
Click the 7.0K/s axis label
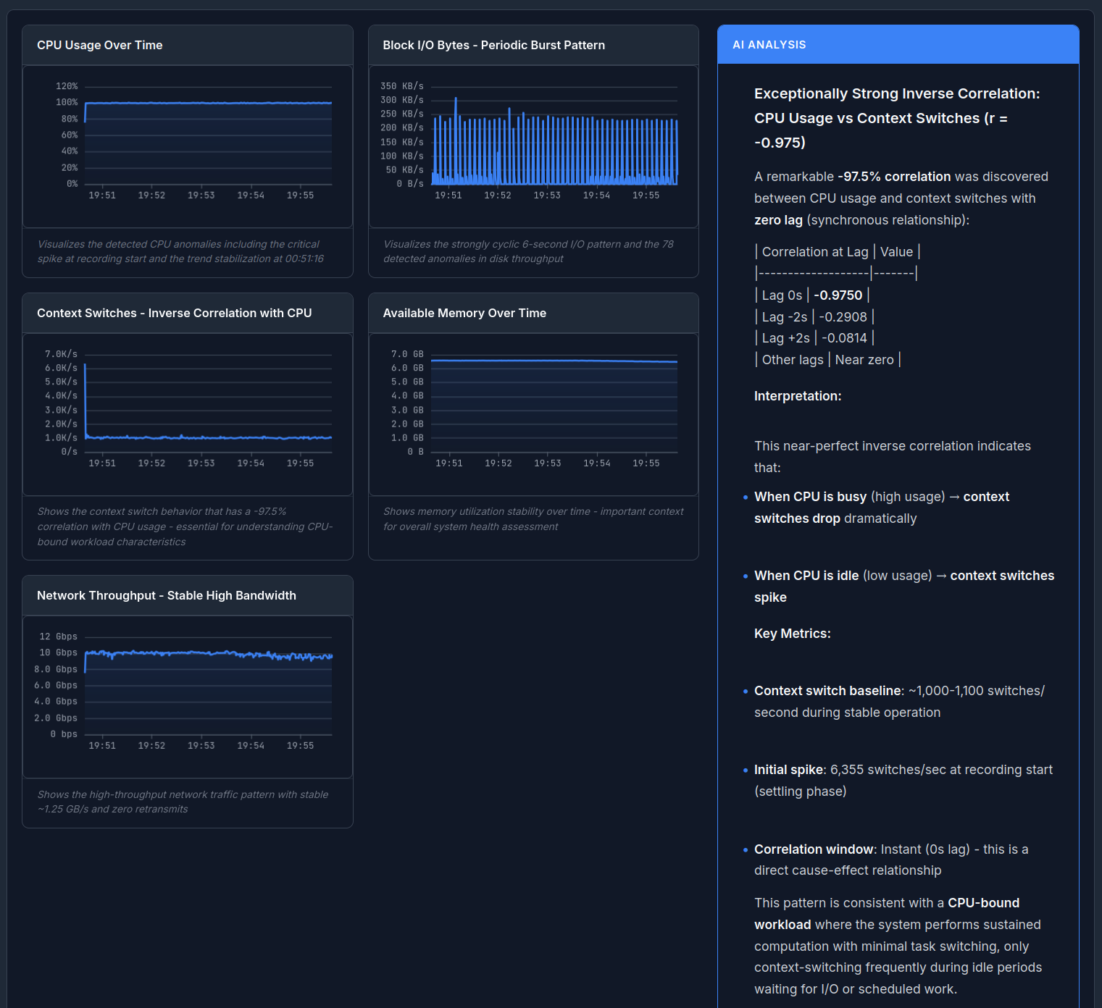pos(61,354)
